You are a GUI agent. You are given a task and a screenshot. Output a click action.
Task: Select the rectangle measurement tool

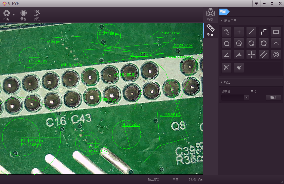point(276,32)
